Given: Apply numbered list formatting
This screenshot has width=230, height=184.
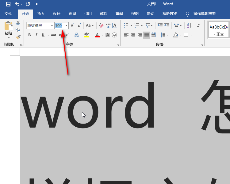Looking at the screenshot, I should (137, 25).
